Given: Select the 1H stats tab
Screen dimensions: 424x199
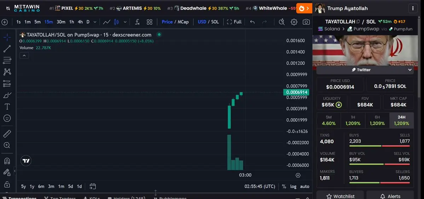Looking at the screenshot, I should [353, 120].
